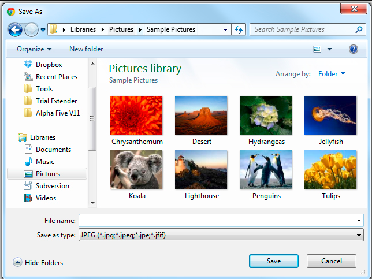Select the Tulips picture thumbnail
Screen dimensions: 372x279
(x=330, y=170)
